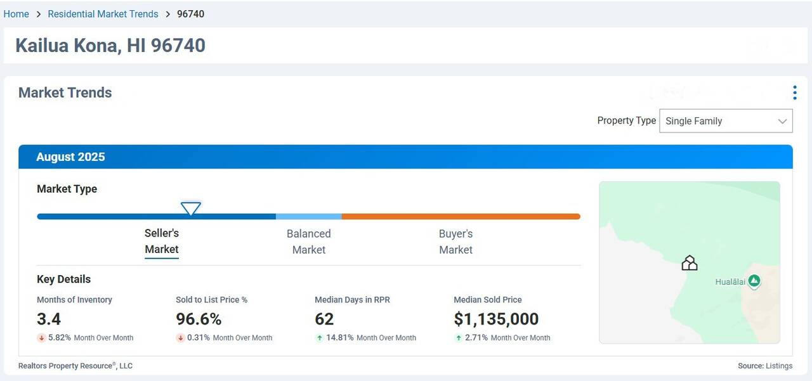
Task: Click the green up arrow under Median Days in RPR
Action: [x=319, y=338]
